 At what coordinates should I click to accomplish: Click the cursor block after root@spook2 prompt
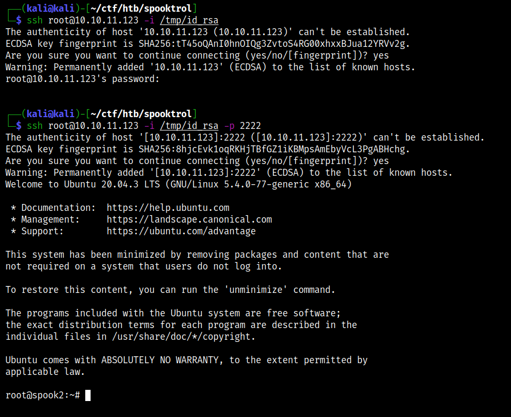[x=88, y=395]
